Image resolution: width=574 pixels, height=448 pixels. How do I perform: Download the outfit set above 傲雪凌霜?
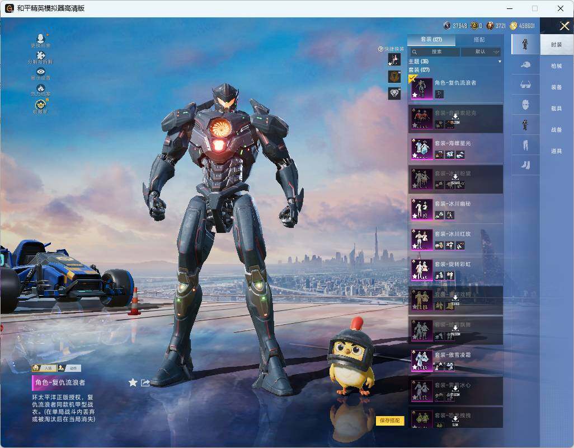455,330
